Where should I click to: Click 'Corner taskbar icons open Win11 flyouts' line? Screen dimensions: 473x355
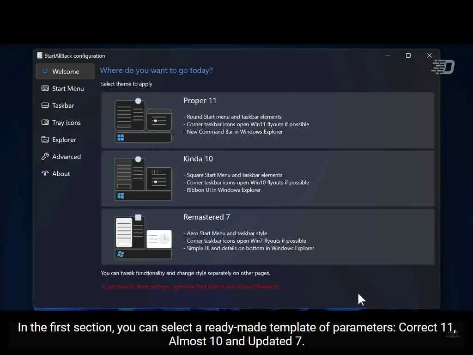[x=246, y=124]
